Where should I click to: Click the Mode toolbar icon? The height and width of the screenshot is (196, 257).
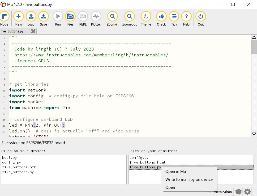point(4,16)
